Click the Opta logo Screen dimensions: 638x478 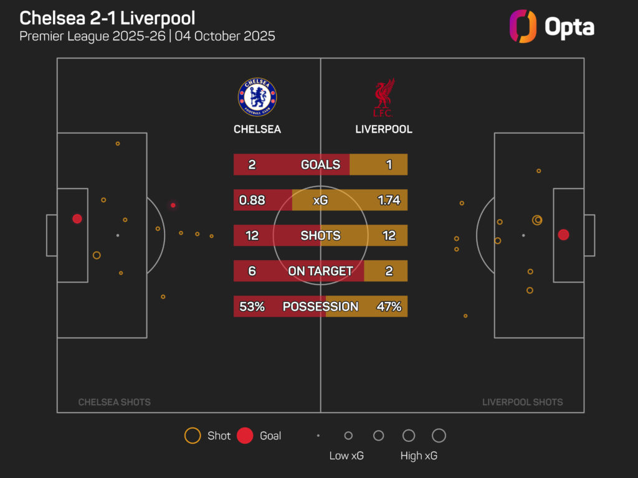551,27
